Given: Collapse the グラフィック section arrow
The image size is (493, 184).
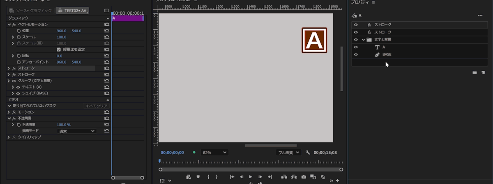Looking at the screenshot, I should [108, 18].
